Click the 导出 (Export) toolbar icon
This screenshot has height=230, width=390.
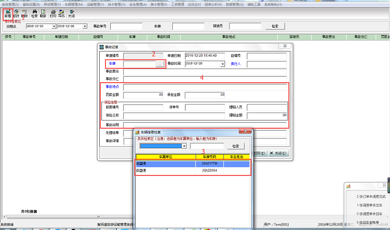[61, 13]
